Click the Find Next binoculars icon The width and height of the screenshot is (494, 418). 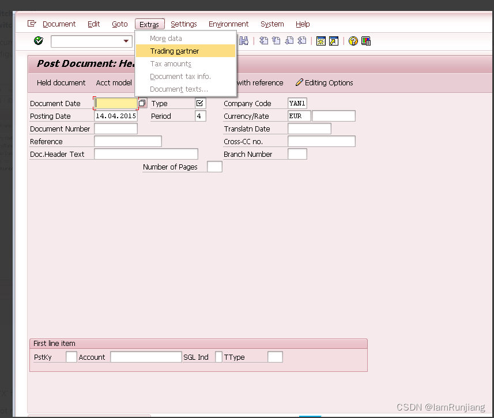click(243, 41)
